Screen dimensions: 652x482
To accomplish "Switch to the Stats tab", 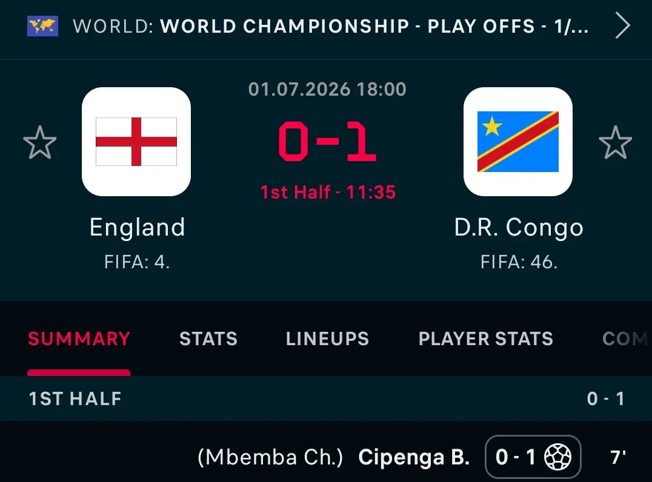I will (208, 338).
